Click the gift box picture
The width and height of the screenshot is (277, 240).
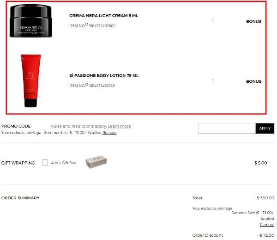click(x=96, y=162)
